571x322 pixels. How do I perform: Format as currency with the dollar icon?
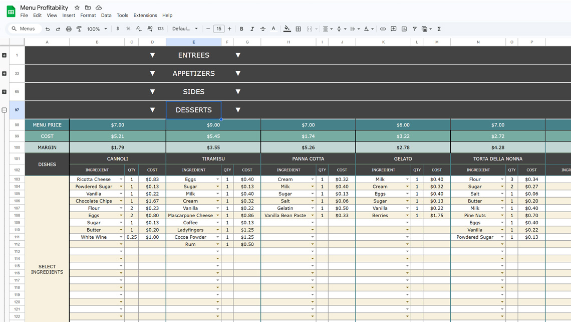pos(118,29)
